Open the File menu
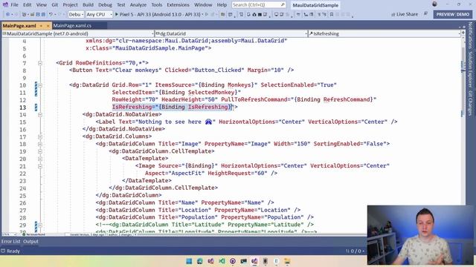 tap(14, 5)
